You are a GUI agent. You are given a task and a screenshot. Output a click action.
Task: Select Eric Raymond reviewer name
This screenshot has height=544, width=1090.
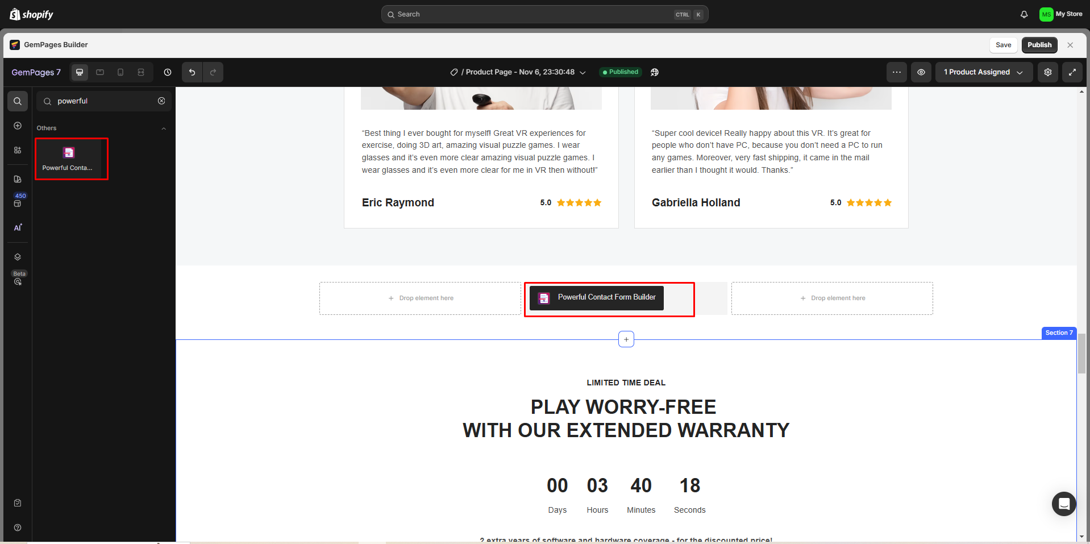[x=398, y=203]
